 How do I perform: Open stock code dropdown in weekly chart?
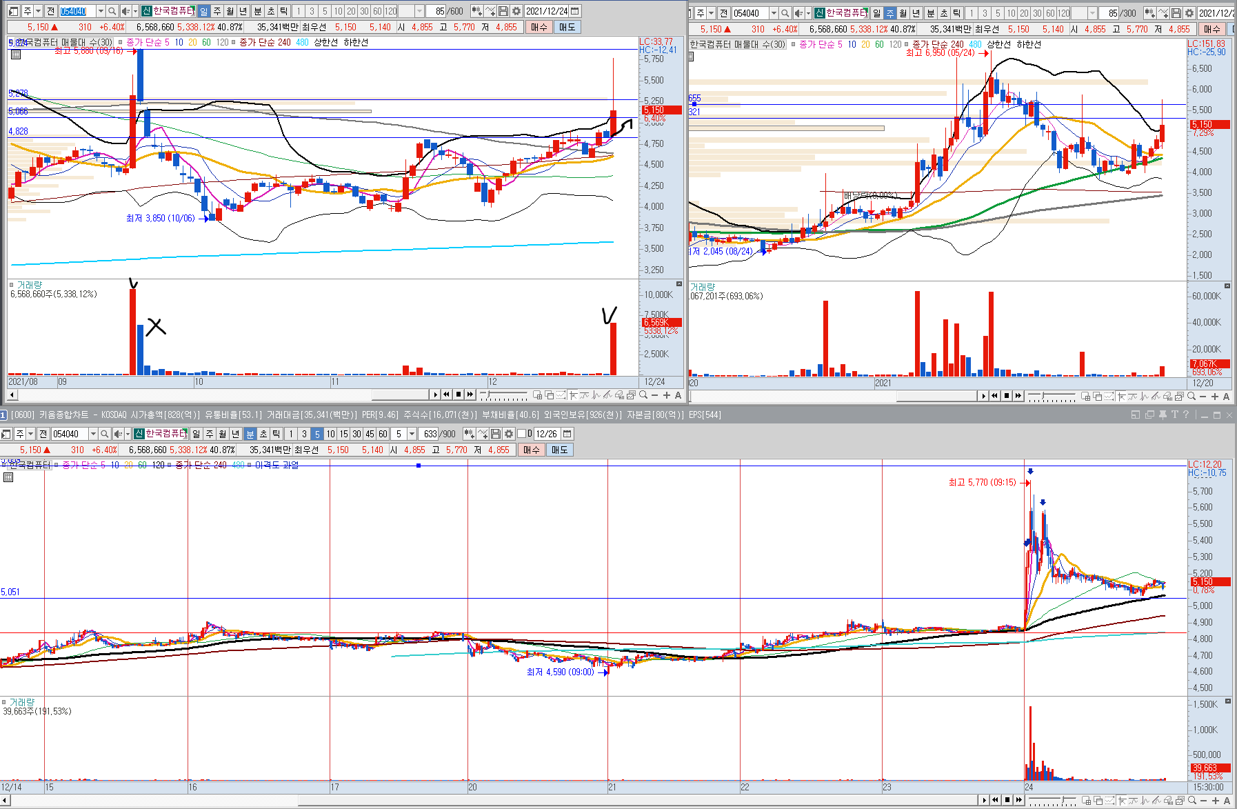774,13
